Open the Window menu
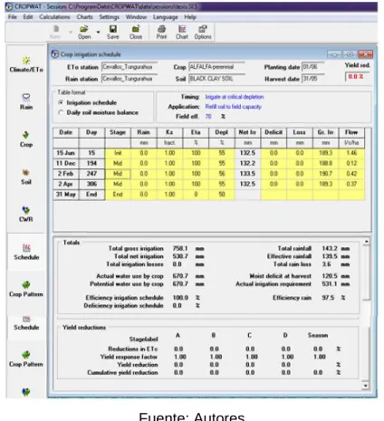 (136, 17)
